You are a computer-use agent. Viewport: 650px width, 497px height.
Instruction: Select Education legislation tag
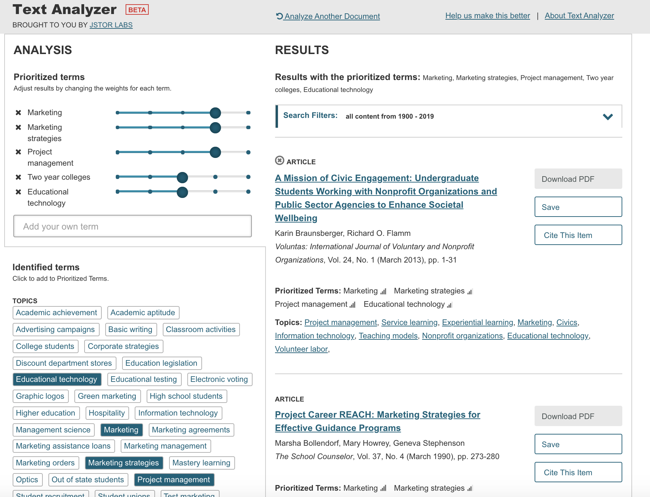162,363
